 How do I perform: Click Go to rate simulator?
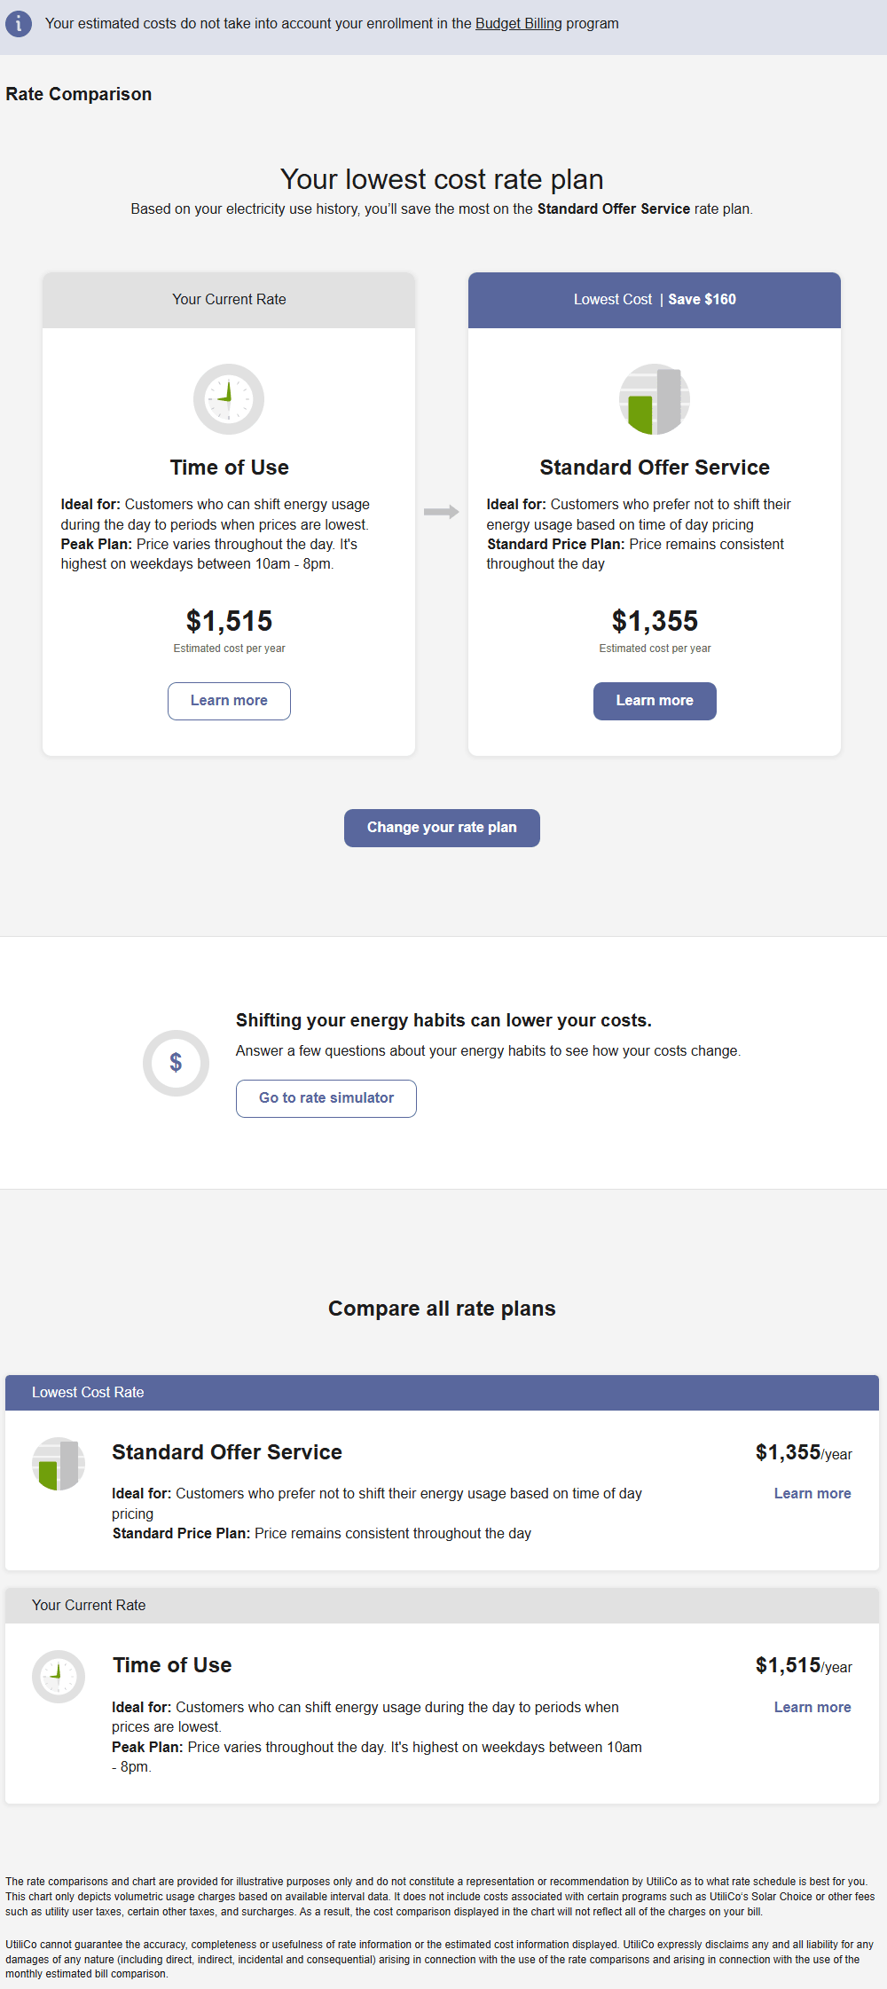326,1098
